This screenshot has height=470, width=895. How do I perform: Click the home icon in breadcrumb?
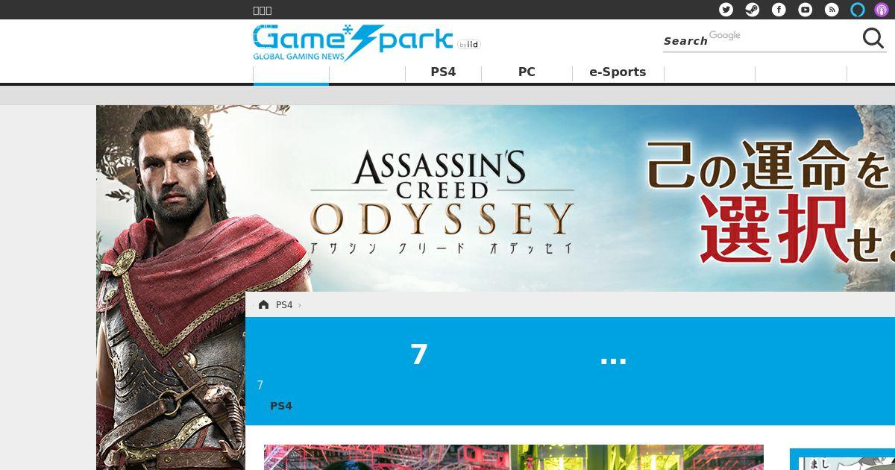coord(263,304)
